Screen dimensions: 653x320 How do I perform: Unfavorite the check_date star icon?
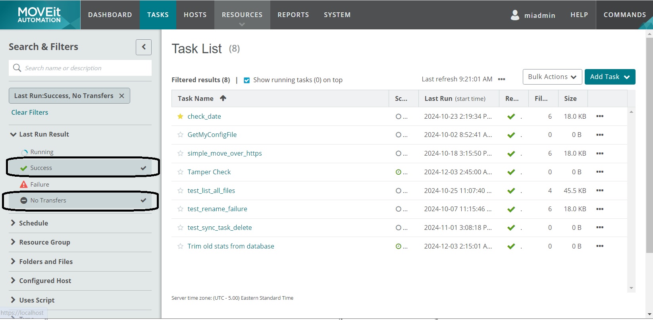tap(180, 116)
